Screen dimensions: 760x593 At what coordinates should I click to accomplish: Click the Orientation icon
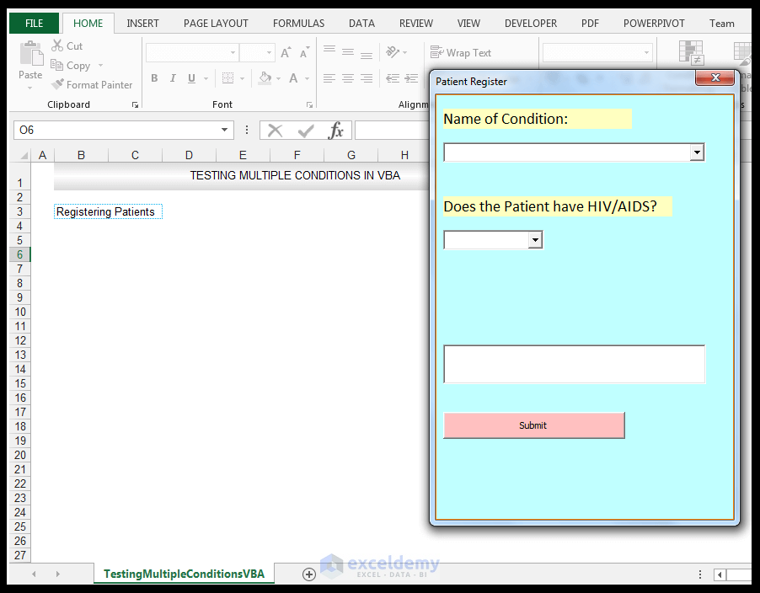pos(392,52)
